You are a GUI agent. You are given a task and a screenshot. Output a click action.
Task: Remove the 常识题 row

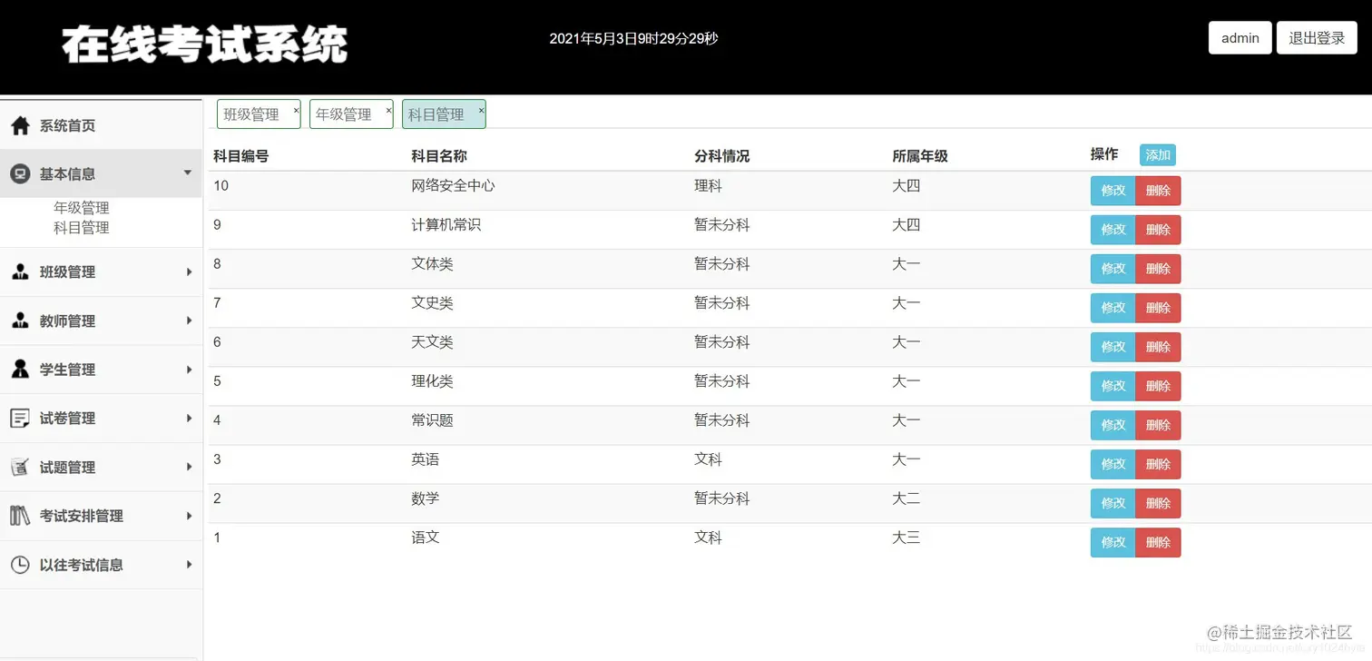(1158, 425)
